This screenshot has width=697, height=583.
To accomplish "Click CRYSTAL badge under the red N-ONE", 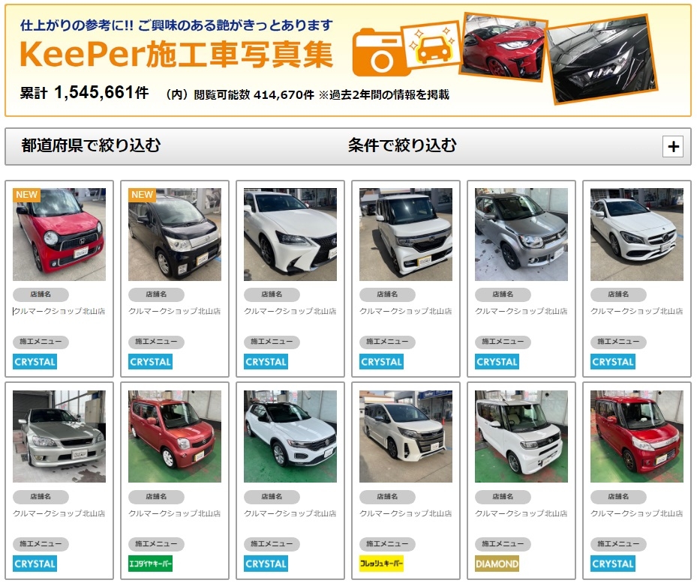I will (35, 362).
